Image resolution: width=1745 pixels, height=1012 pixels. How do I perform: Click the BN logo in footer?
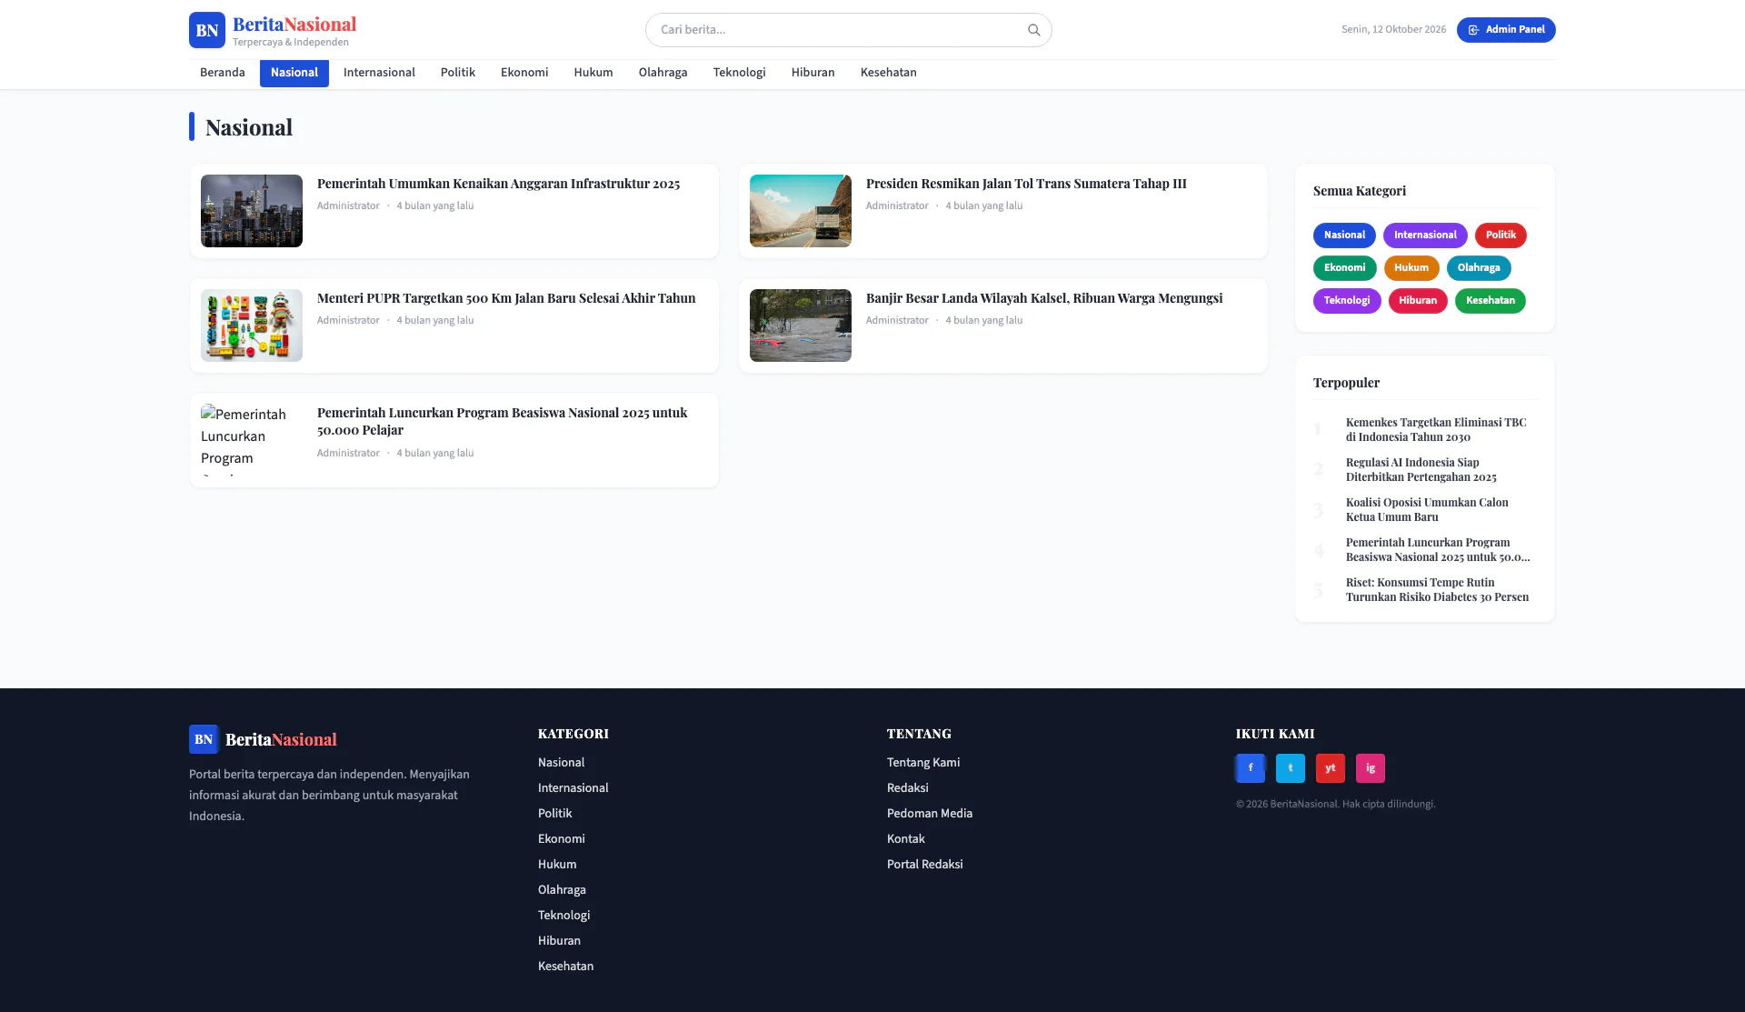coord(204,739)
